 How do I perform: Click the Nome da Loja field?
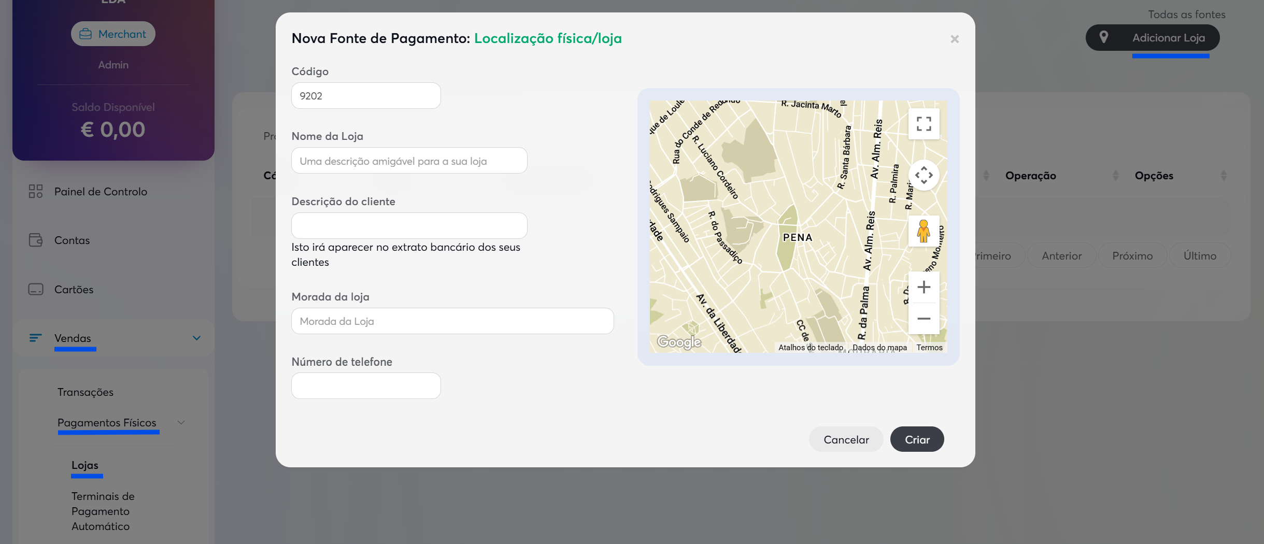coord(409,161)
